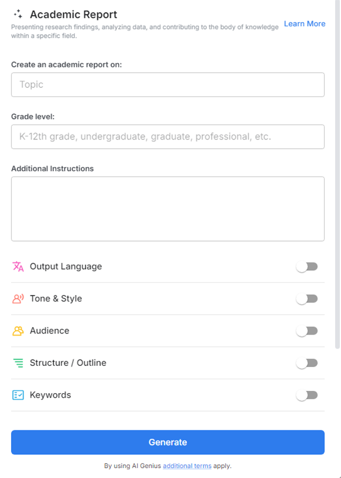
Task: Click the Audience people icon
Action: [17, 330]
